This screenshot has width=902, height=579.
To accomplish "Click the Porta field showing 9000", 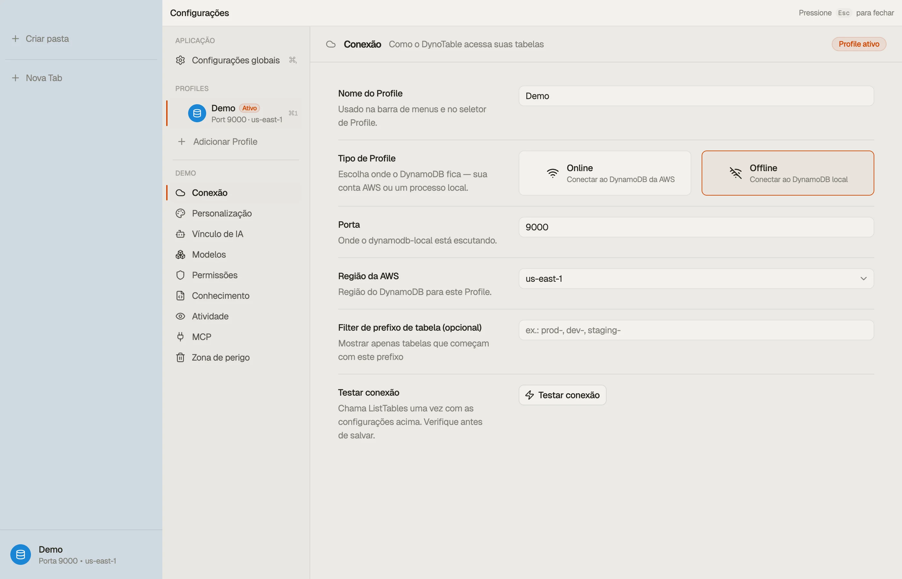I will [x=696, y=227].
